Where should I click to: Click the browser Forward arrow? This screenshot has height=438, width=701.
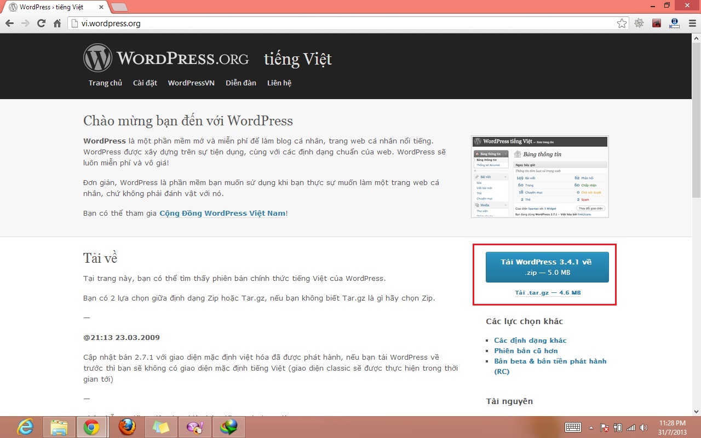[25, 24]
